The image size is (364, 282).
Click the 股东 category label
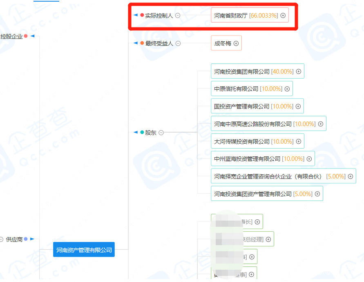(x=151, y=133)
